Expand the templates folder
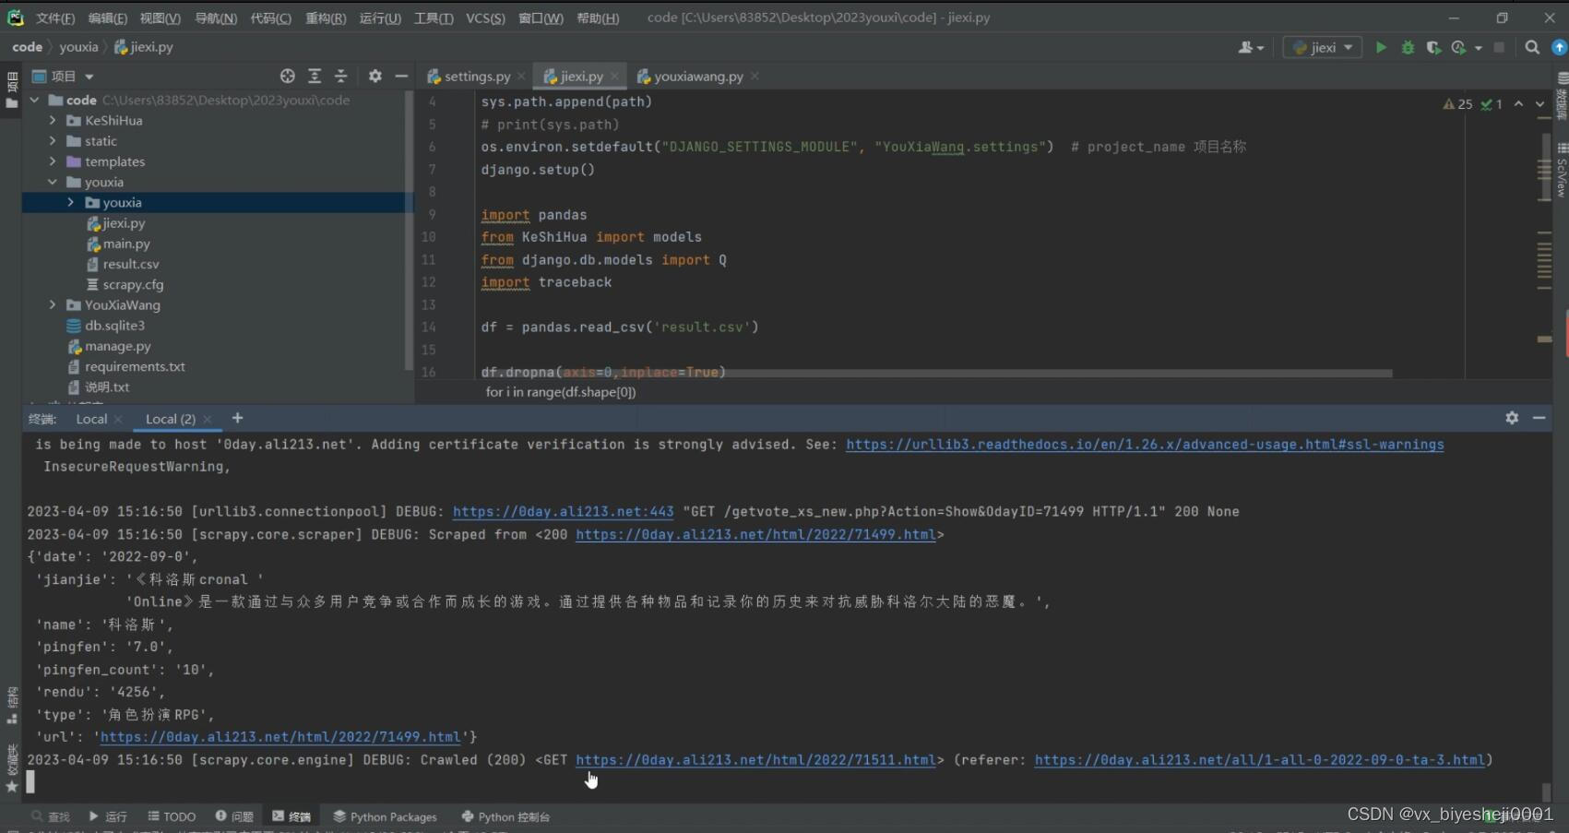Screen dimensions: 1569x833 pos(53,161)
